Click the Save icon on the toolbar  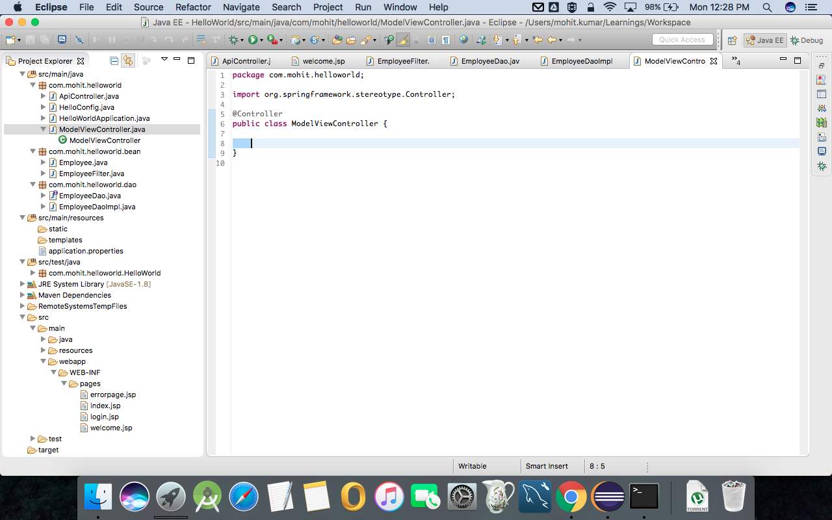tap(30, 39)
